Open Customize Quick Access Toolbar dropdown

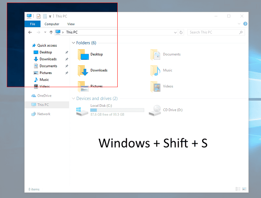(50, 16)
